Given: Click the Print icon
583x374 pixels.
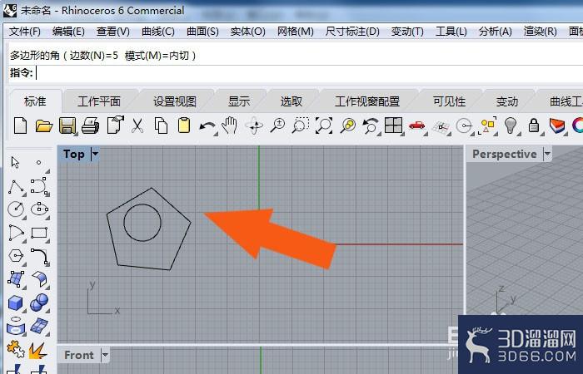Looking at the screenshot, I should (x=90, y=125).
